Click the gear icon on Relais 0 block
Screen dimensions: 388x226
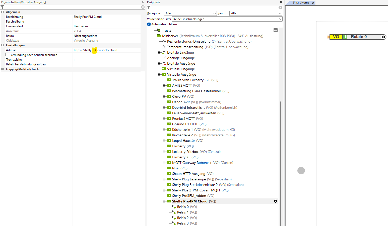[x=383, y=37]
